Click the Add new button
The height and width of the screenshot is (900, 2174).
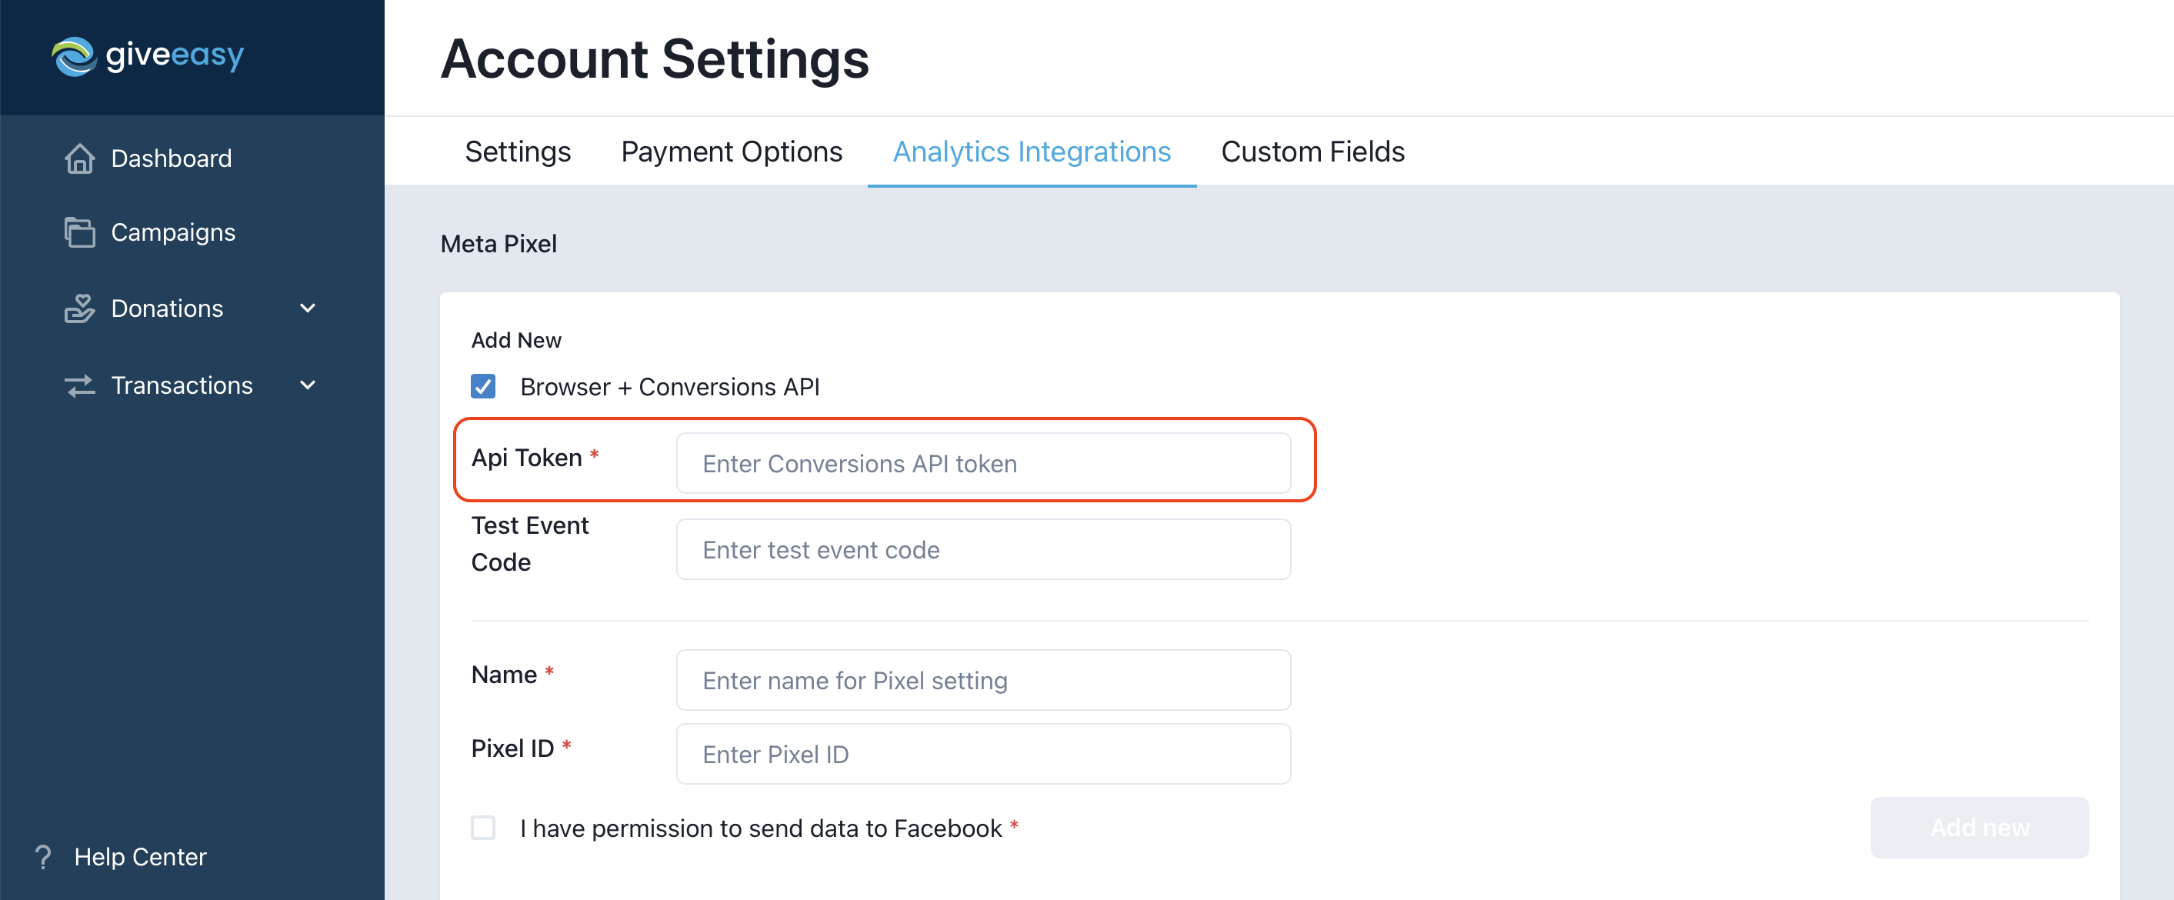coord(1979,828)
